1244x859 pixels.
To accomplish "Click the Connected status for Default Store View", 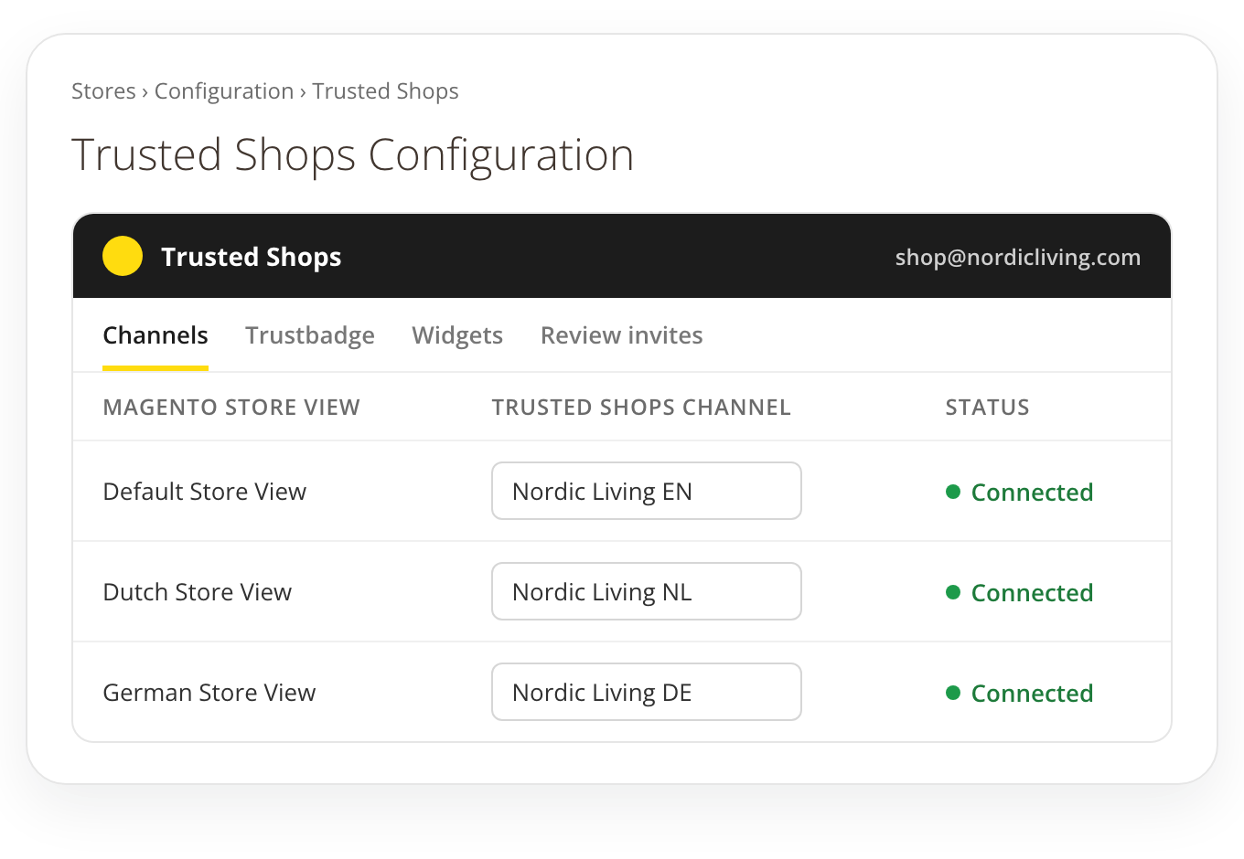I will 1020,492.
